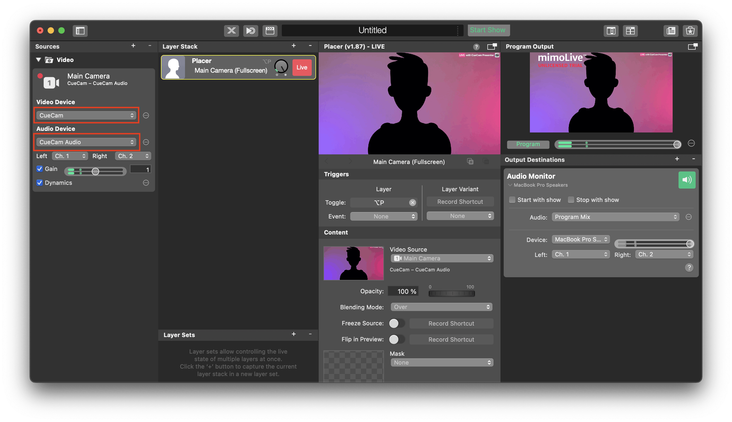The width and height of the screenshot is (732, 422).
Task: Adjust the Program volume slider knob
Action: coord(677,144)
